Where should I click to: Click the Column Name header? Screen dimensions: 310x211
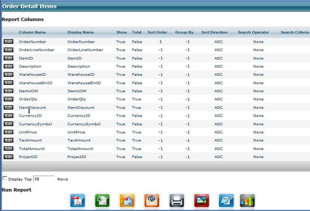point(32,32)
